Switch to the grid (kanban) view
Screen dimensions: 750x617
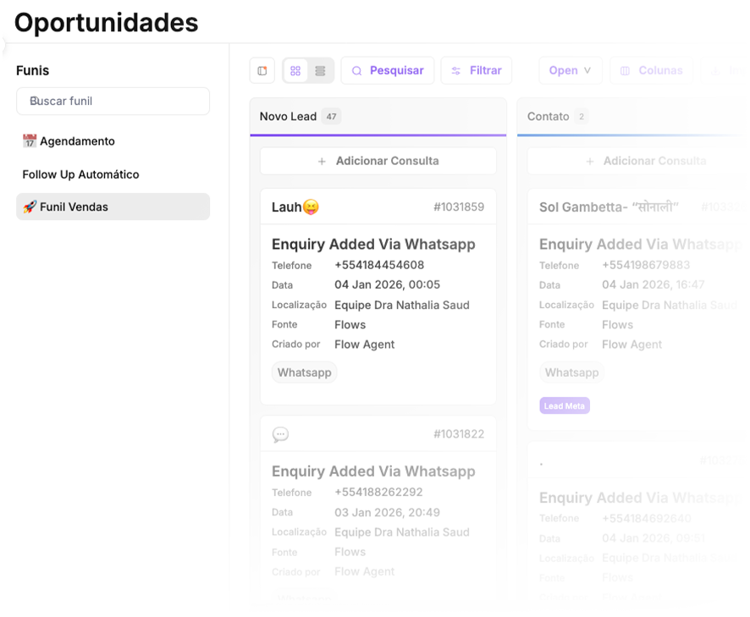pos(295,71)
